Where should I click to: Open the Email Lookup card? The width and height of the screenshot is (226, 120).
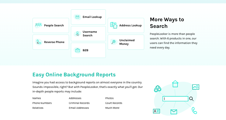(x=88, y=17)
